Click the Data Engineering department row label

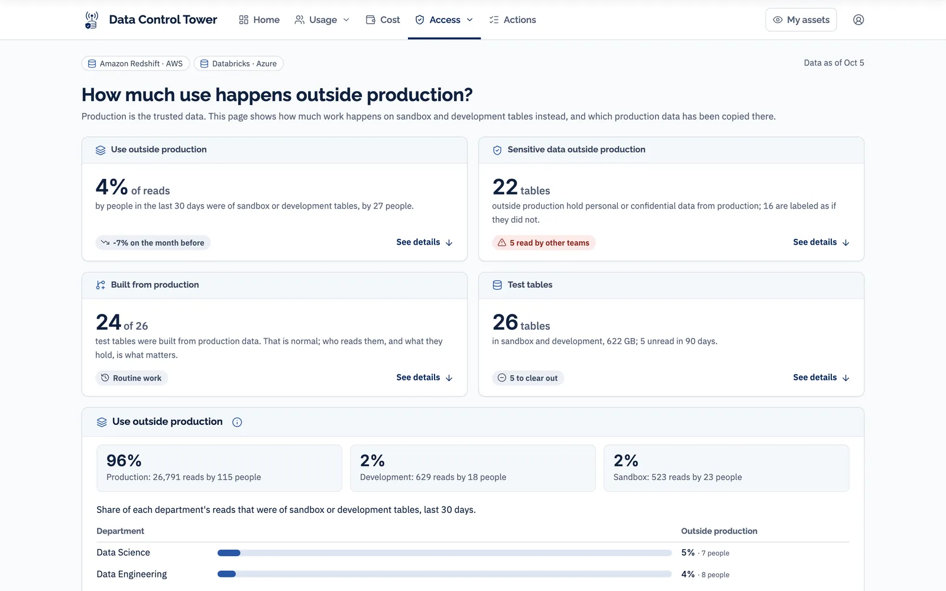click(132, 574)
